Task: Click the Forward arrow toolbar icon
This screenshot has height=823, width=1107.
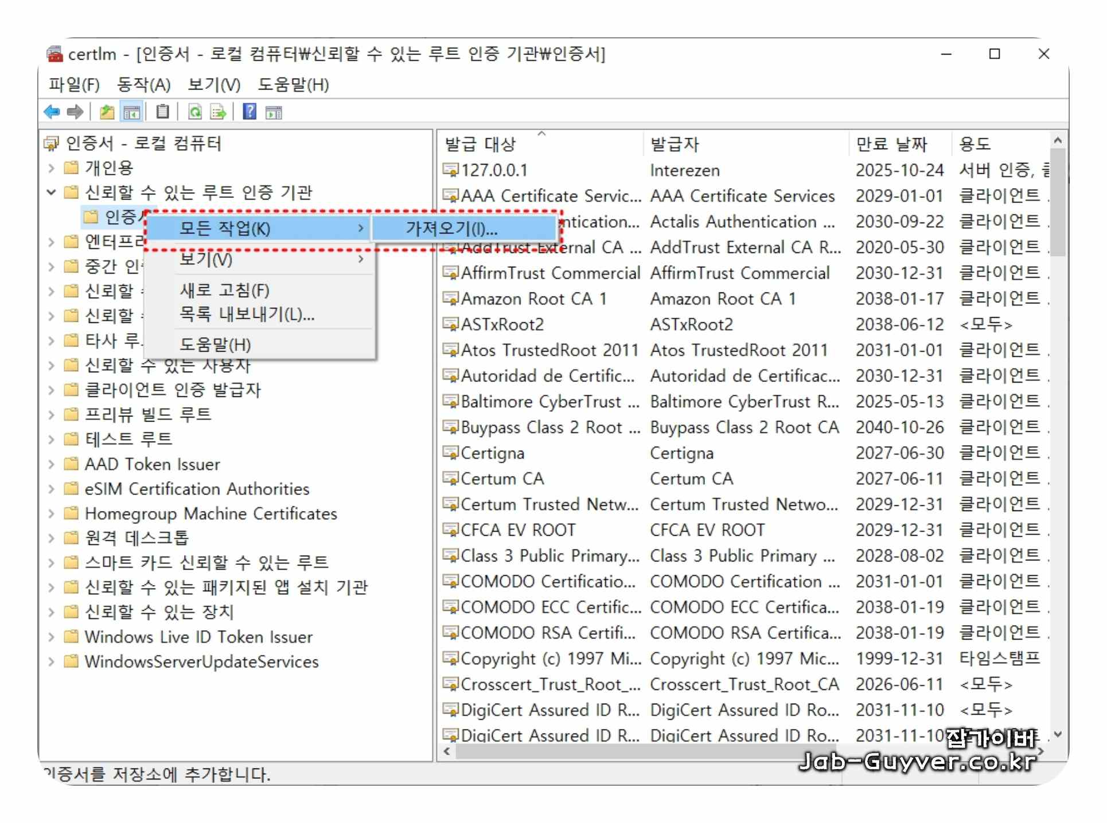Action: coord(75,112)
